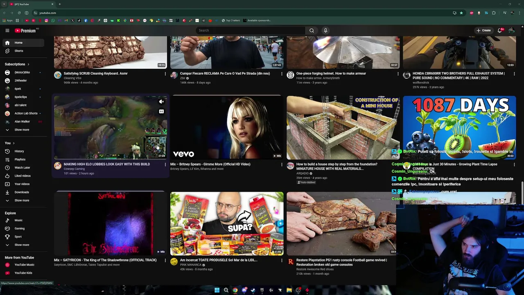
Task: Open options menu for One-piece forging helmet video
Action: pyautogui.click(x=398, y=74)
